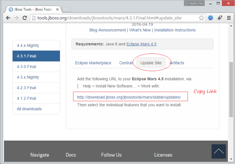Viewport: 235px width, 164px height.
Task: Close the JBoss Tools browser tab
Action: [57, 9]
